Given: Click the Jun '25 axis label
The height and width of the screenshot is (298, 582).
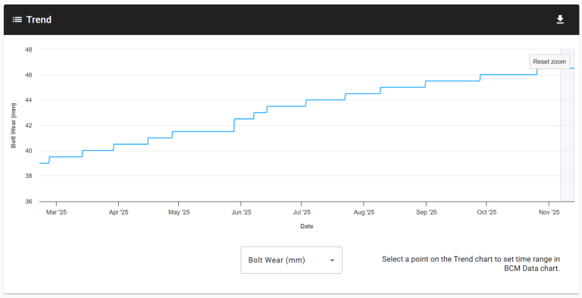Looking at the screenshot, I should pos(241,212).
